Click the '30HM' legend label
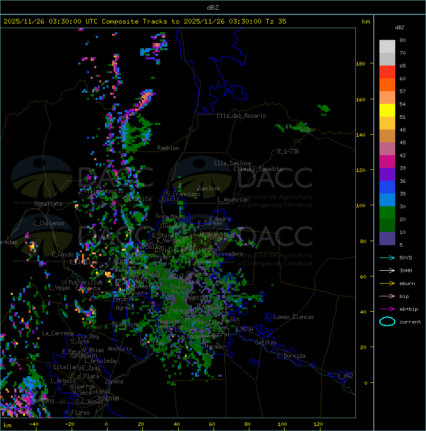The width and height of the screenshot is (426, 431). pos(406,270)
